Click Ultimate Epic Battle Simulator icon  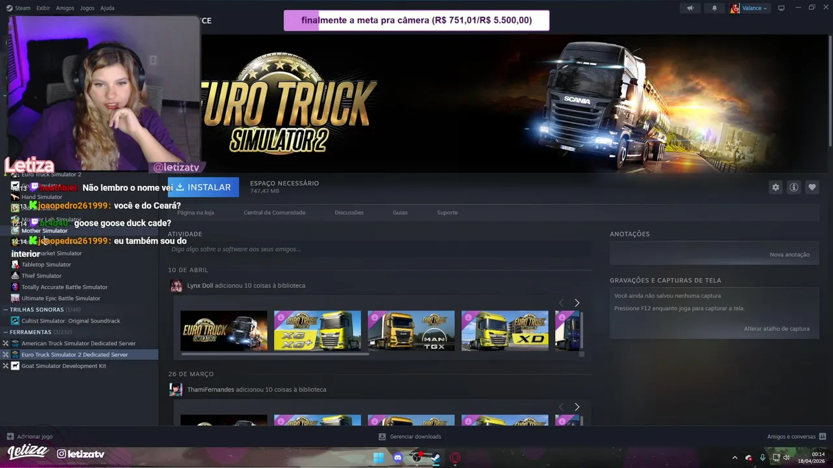(x=15, y=298)
